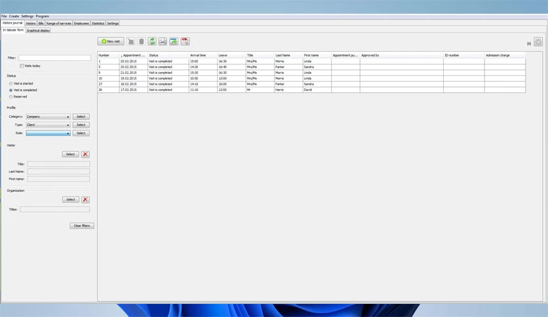Choose the Reserved status option

[11, 97]
